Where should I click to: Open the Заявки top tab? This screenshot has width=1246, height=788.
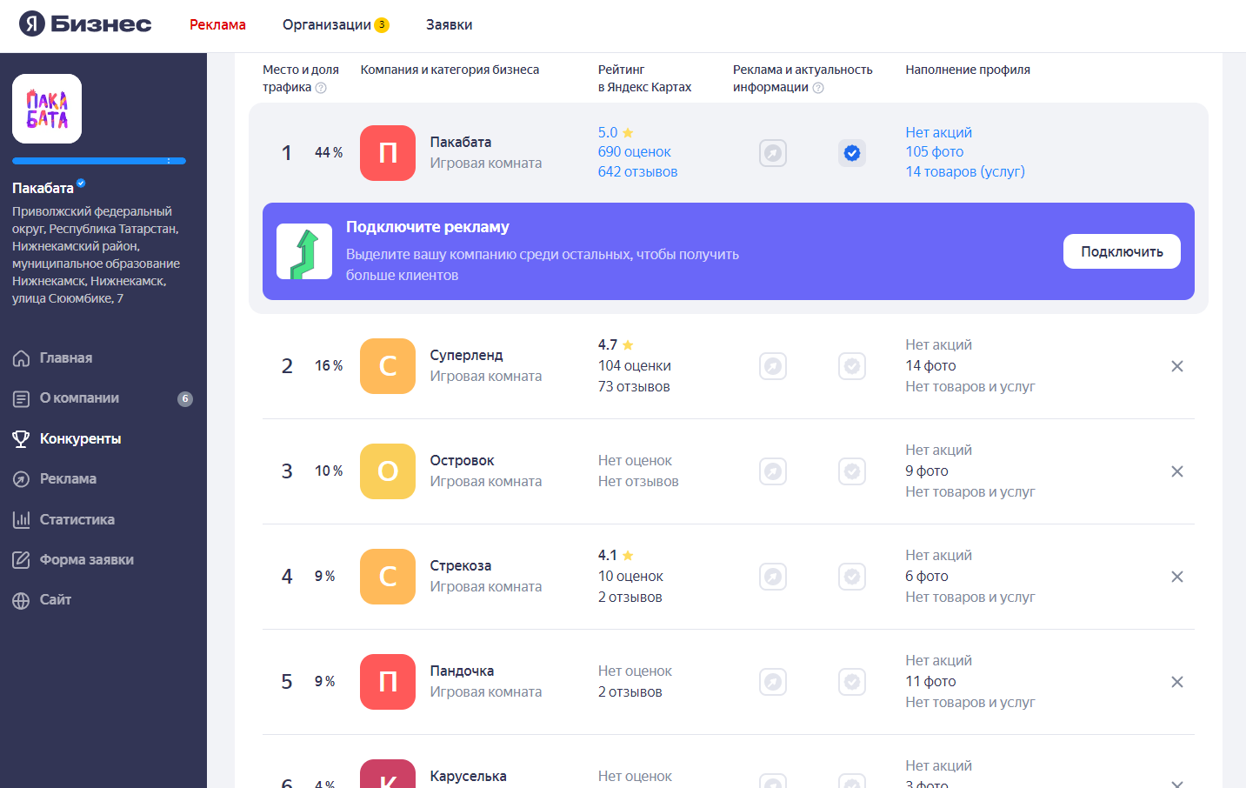tap(449, 24)
